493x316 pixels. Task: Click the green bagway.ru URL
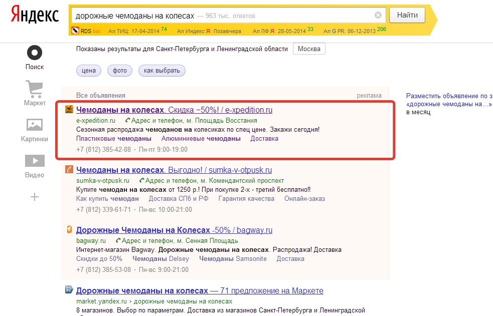tap(91, 241)
